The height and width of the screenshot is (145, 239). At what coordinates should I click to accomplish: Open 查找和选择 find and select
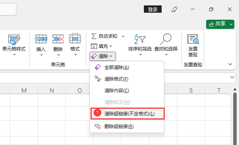coord(166,44)
